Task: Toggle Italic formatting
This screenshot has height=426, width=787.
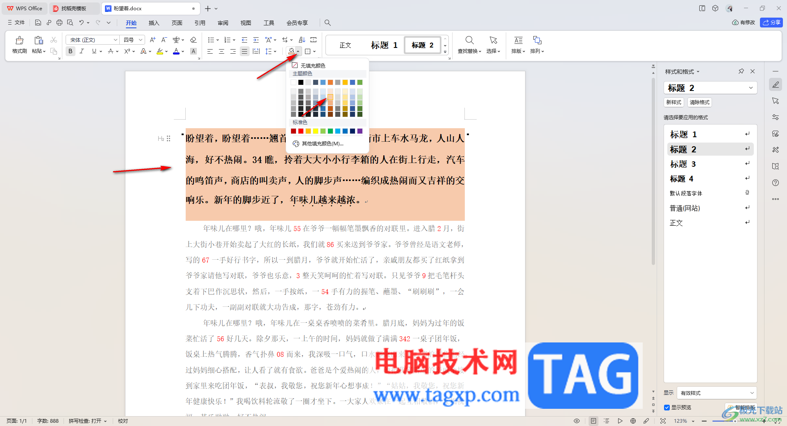Action: coord(82,51)
